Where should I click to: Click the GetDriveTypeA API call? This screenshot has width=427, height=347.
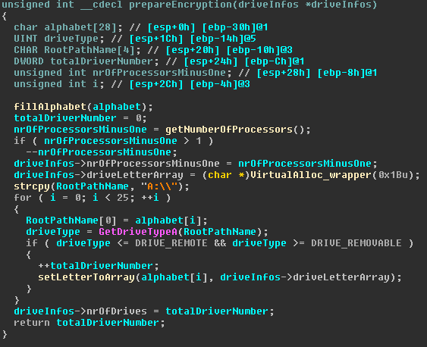coord(138,232)
